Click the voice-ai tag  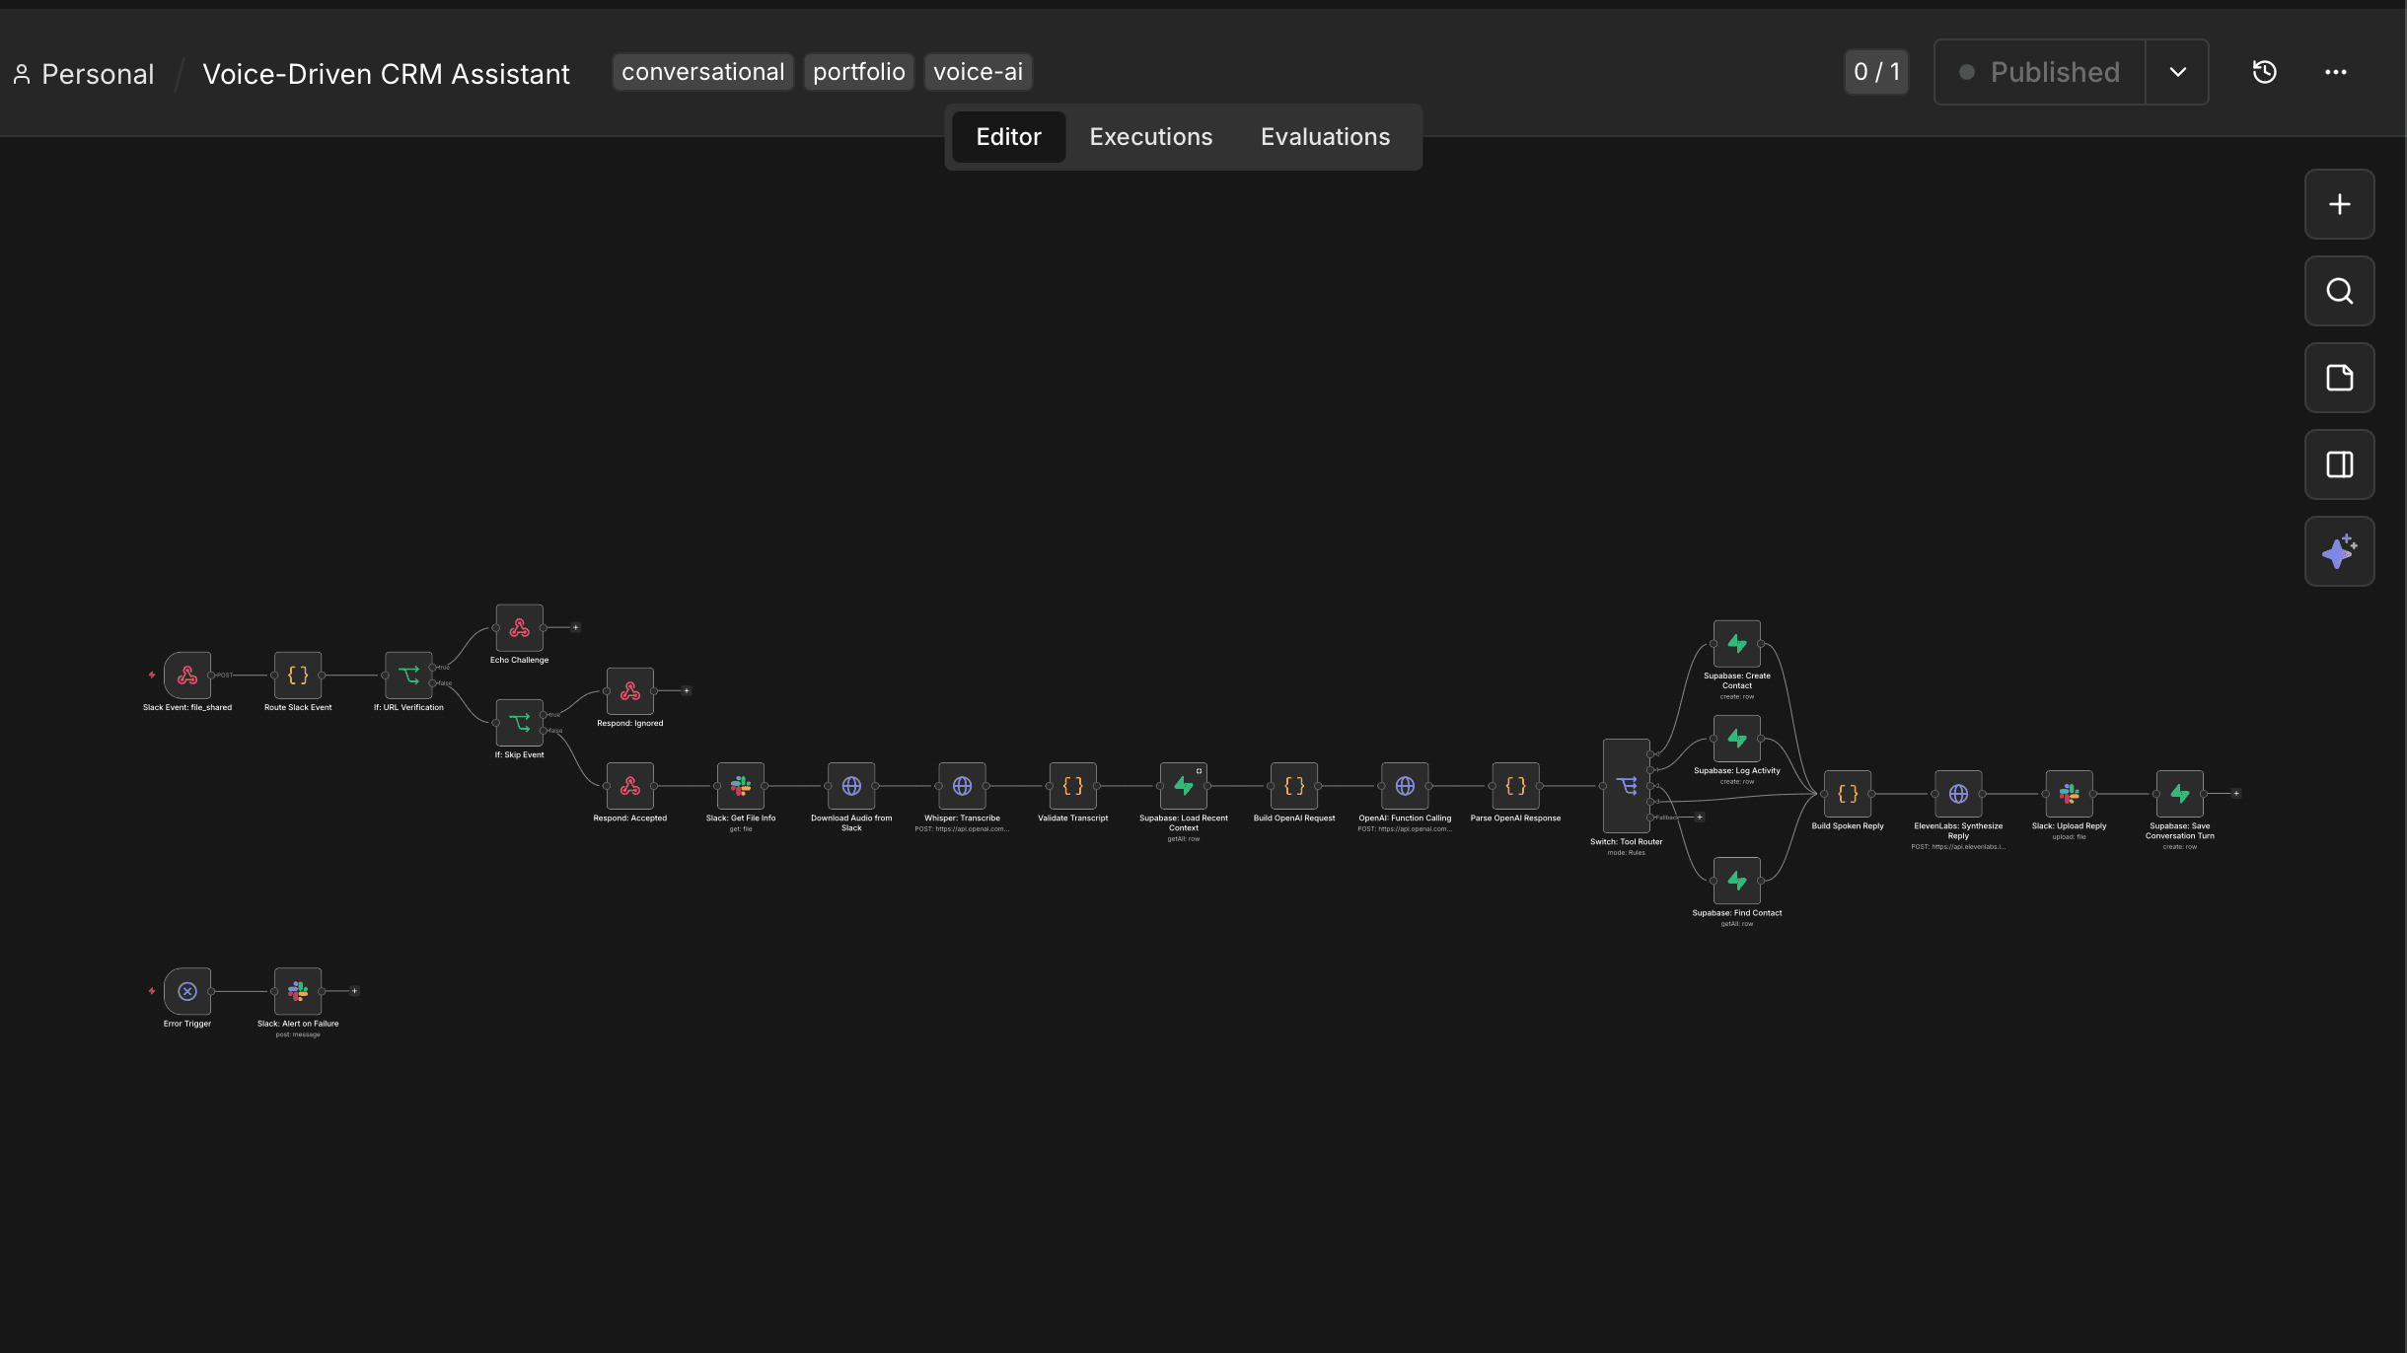pos(979,72)
